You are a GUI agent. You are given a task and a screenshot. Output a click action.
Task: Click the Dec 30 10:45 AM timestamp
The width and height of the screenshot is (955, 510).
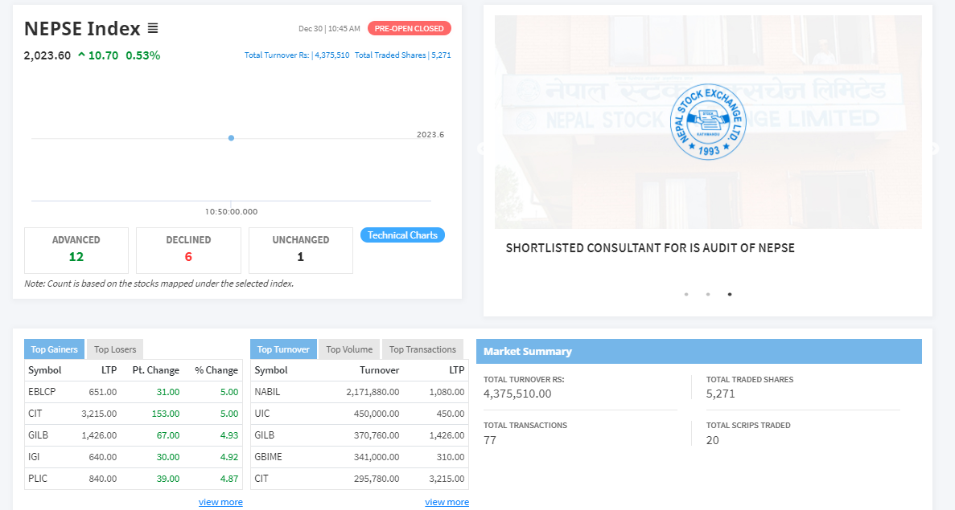click(x=329, y=29)
